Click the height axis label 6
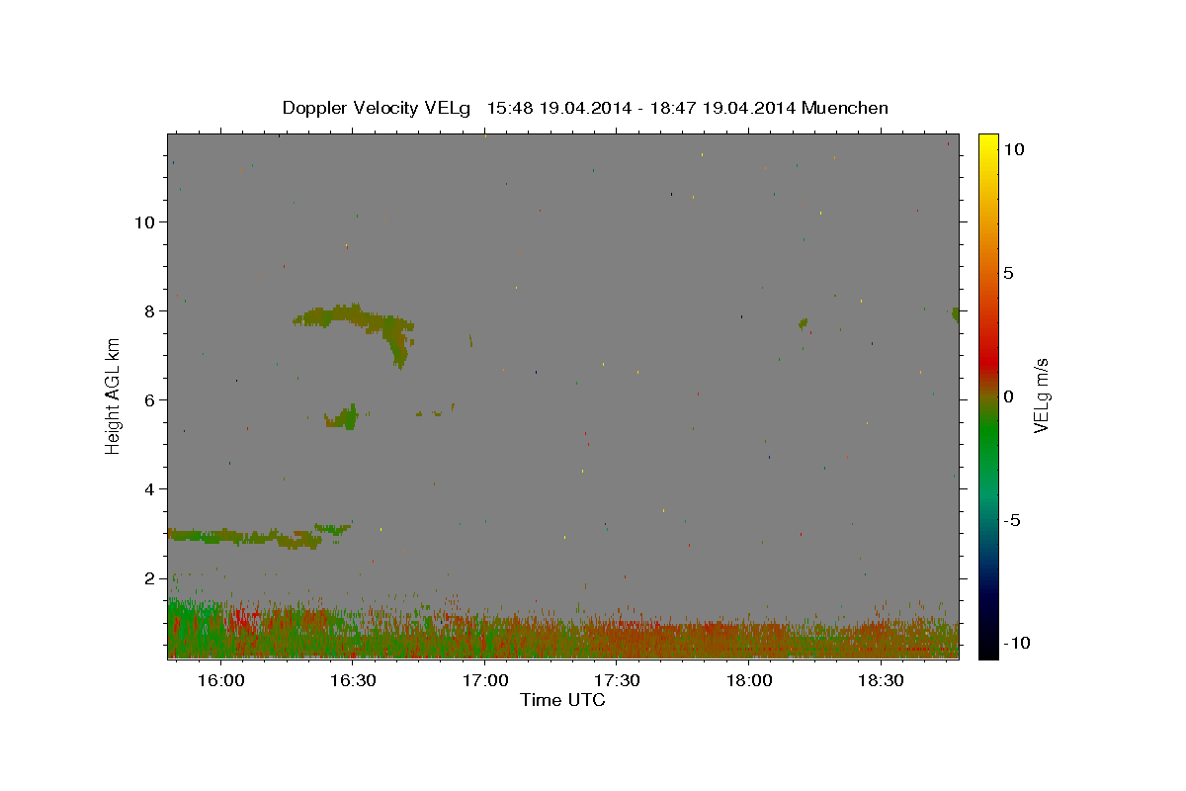Viewport: 1186px width, 791px height. click(x=150, y=399)
